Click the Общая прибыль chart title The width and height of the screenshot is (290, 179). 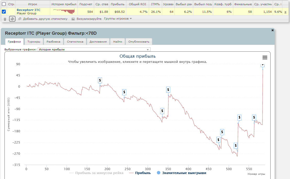coord(138,56)
